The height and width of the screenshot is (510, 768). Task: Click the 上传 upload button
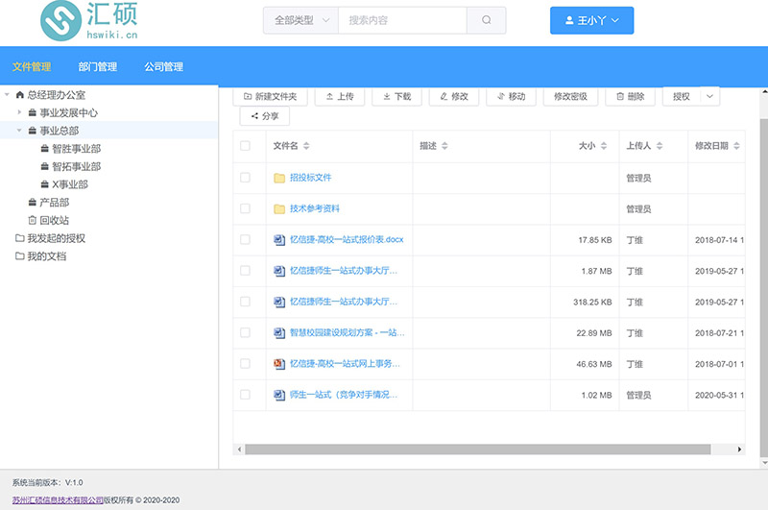point(340,96)
